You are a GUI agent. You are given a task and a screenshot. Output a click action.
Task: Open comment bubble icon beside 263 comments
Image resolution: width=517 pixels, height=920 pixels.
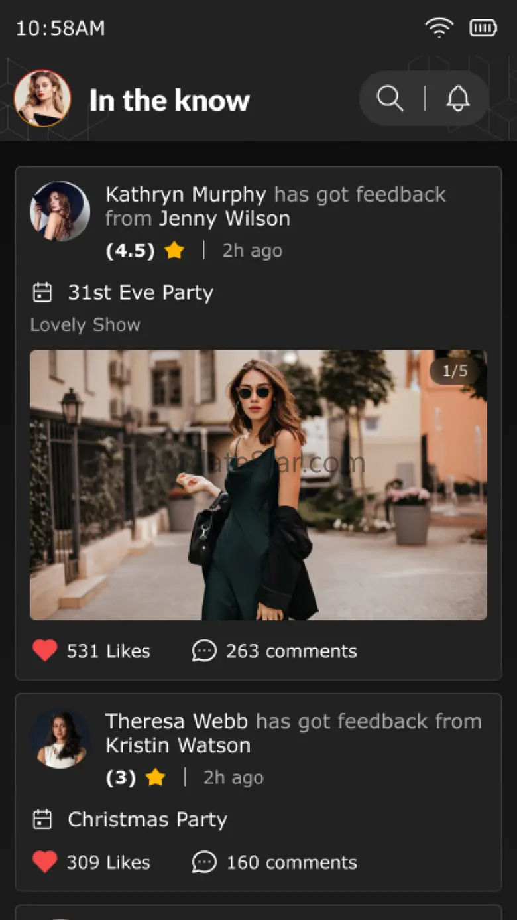pos(204,651)
